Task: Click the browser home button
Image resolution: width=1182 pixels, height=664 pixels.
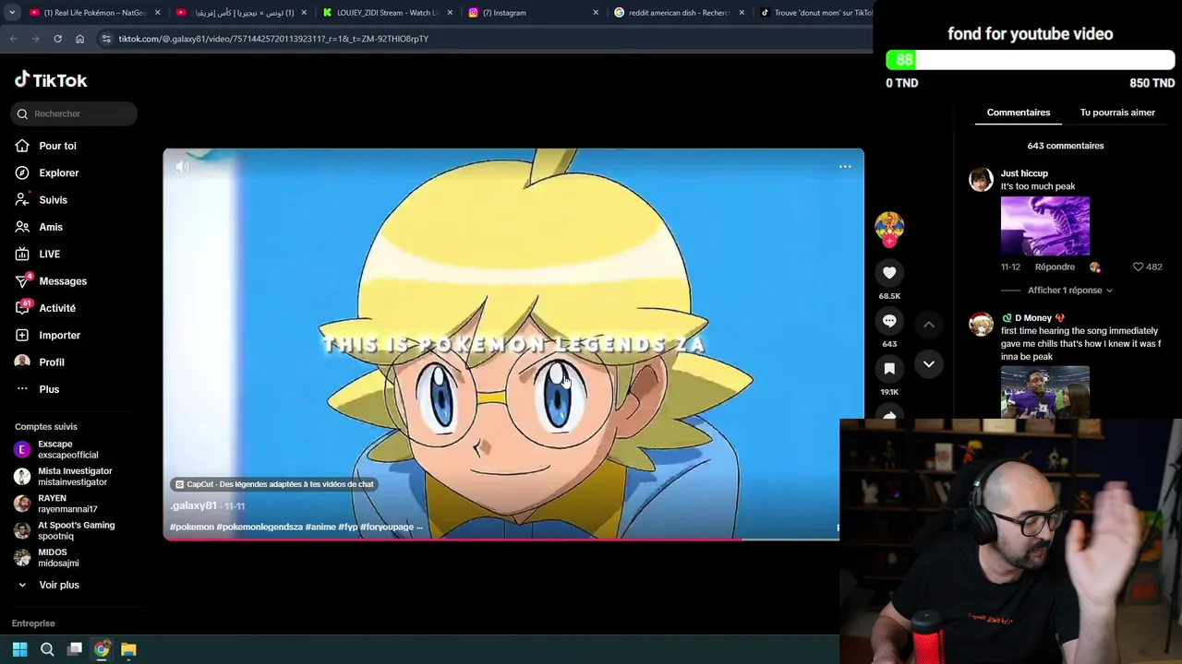Action: [79, 39]
